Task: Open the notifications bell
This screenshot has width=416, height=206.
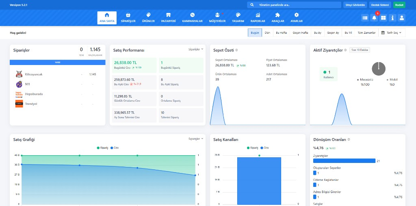Action: point(374,18)
